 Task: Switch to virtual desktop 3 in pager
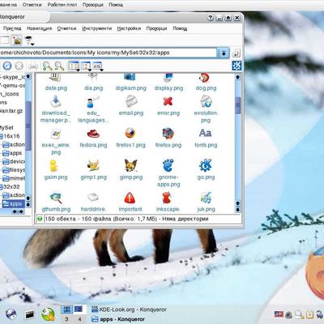[x=66, y=319]
